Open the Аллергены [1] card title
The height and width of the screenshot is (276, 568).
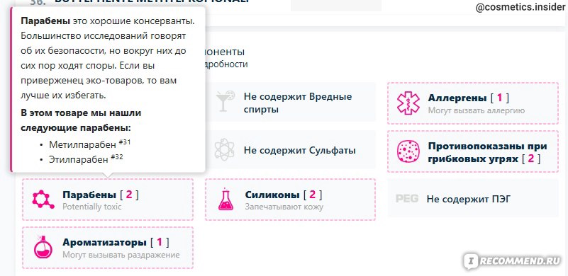tap(469, 98)
